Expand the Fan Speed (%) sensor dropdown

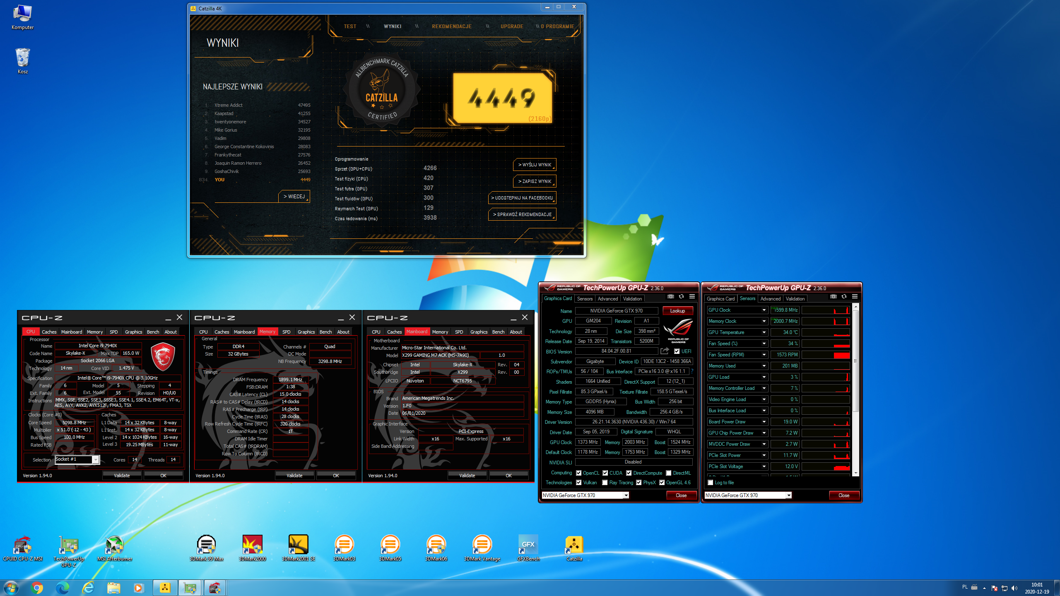click(x=764, y=344)
